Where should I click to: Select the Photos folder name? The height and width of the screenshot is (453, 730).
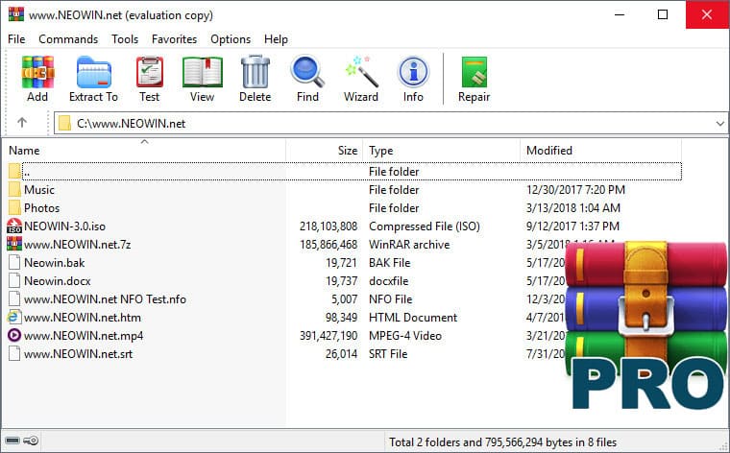[x=42, y=208]
